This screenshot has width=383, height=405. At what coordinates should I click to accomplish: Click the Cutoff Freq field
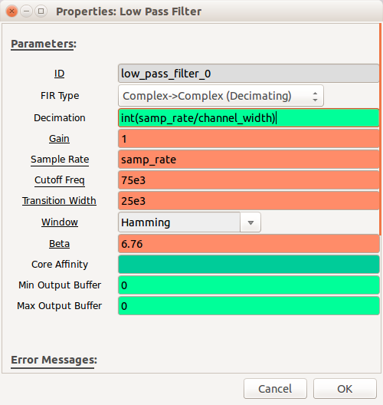(249, 180)
